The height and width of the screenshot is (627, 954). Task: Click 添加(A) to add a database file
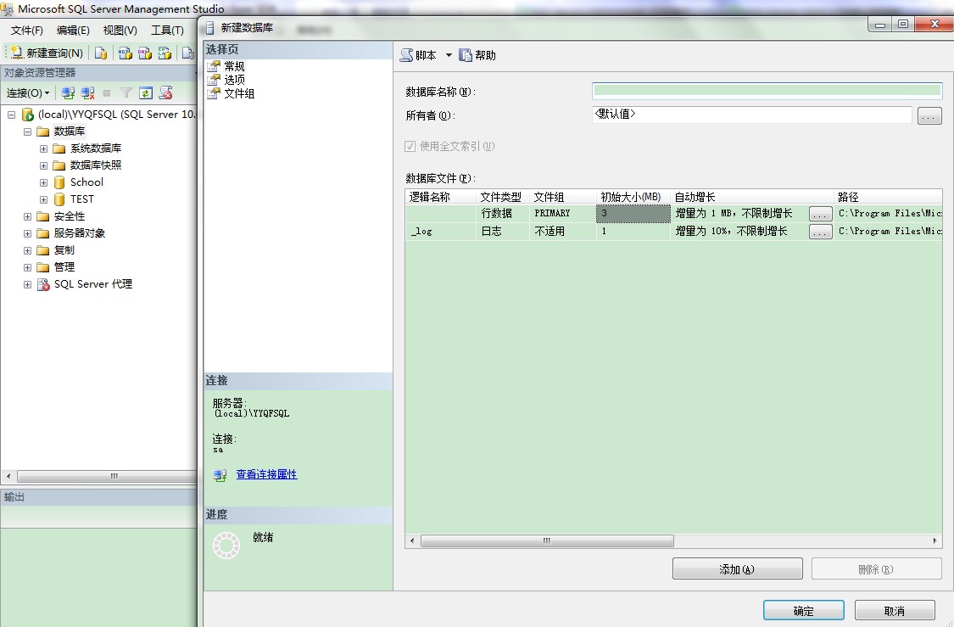click(x=736, y=568)
